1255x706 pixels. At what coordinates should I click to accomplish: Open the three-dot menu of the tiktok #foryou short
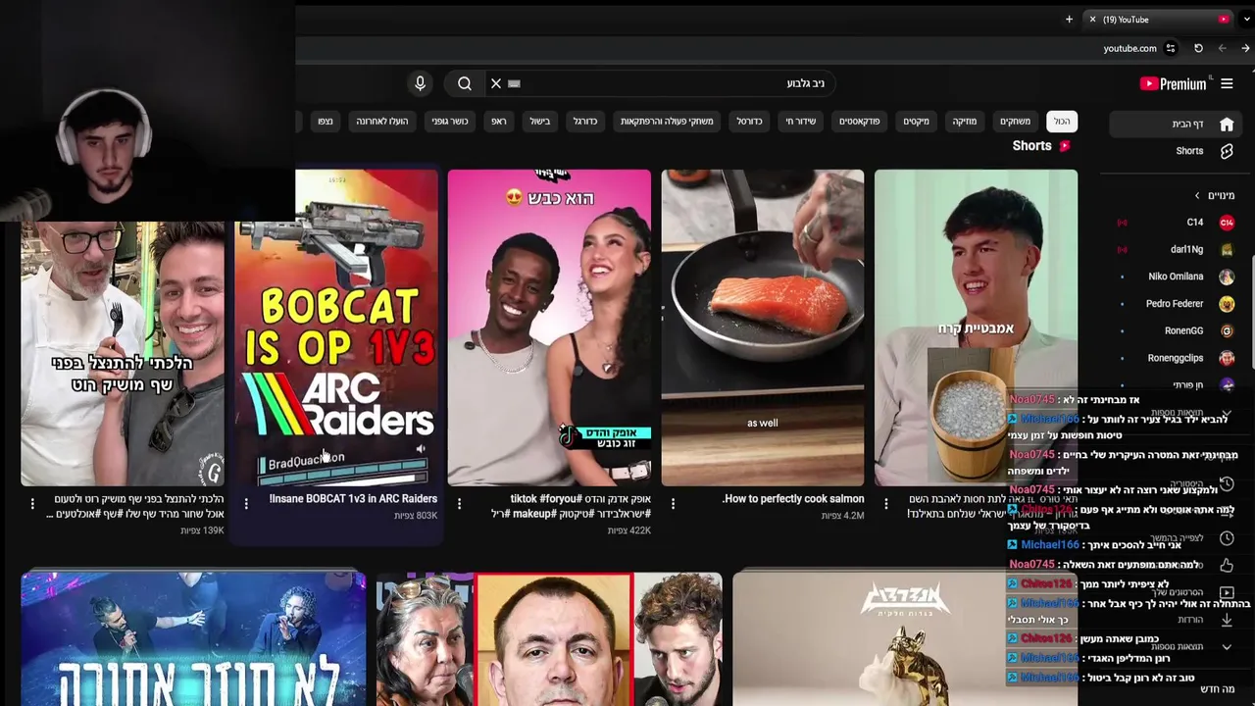coord(459,504)
